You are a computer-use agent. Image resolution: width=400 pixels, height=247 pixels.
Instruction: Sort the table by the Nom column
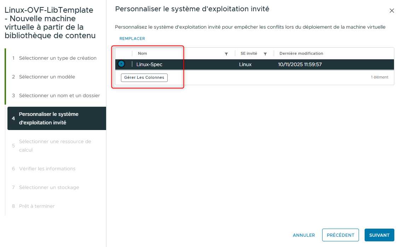point(143,53)
